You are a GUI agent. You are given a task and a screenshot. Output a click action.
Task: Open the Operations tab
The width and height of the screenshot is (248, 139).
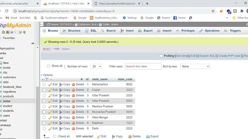click(209, 31)
